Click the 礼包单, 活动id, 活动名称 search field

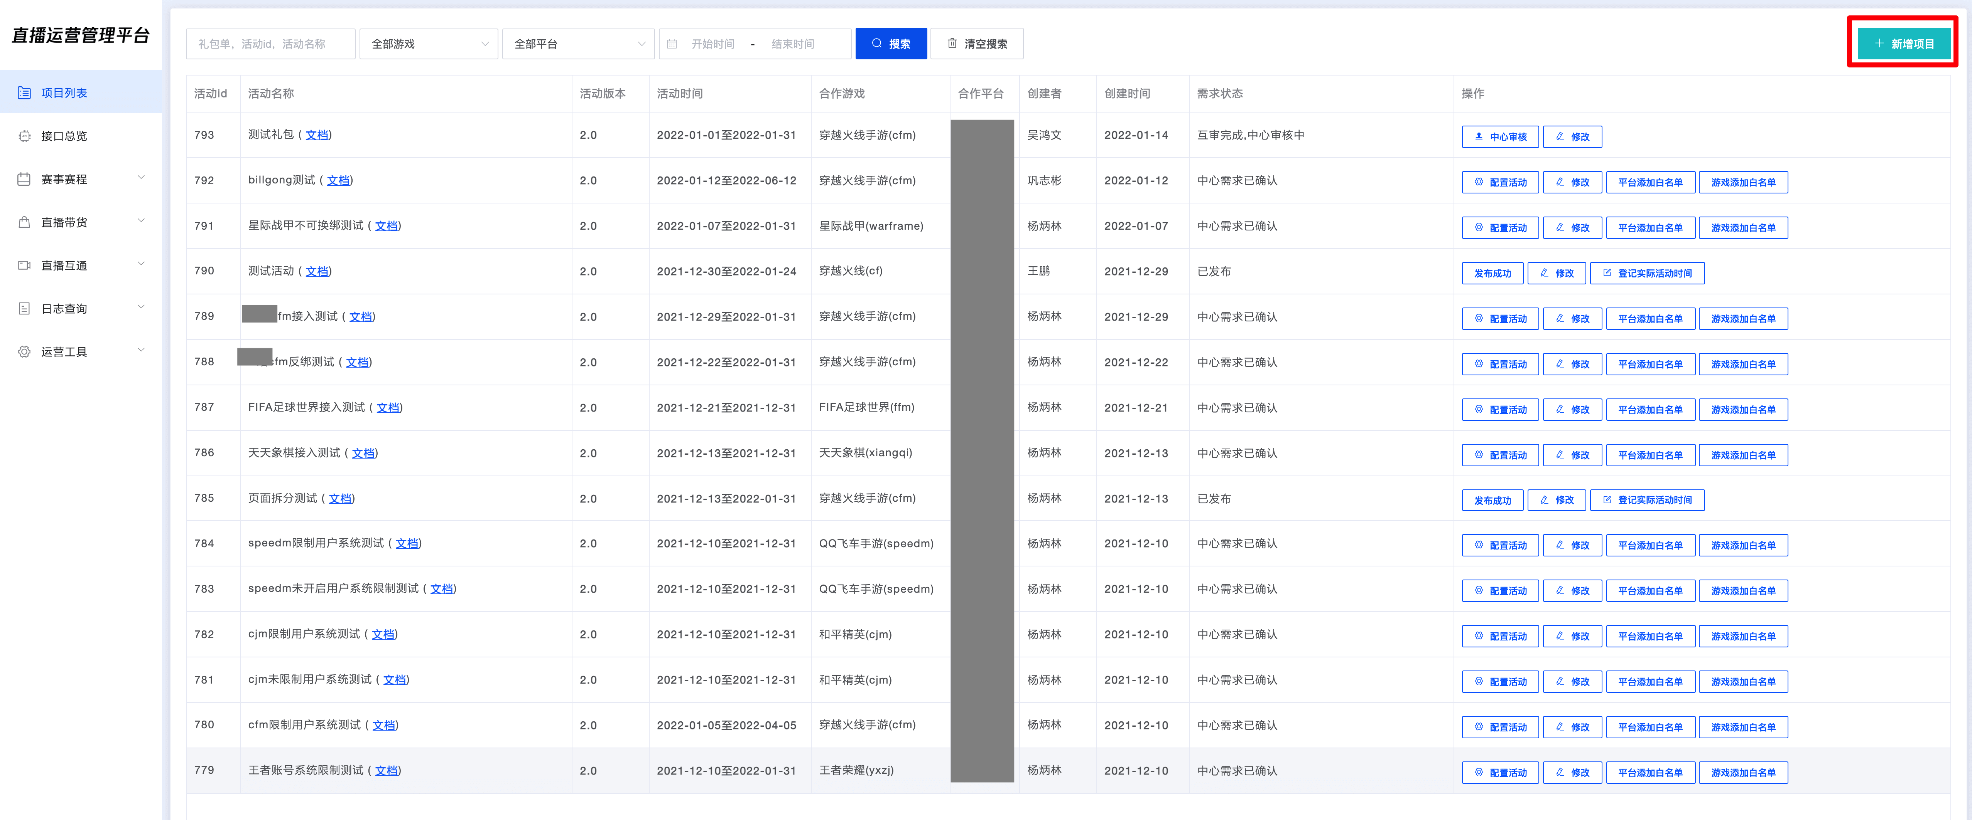(270, 44)
